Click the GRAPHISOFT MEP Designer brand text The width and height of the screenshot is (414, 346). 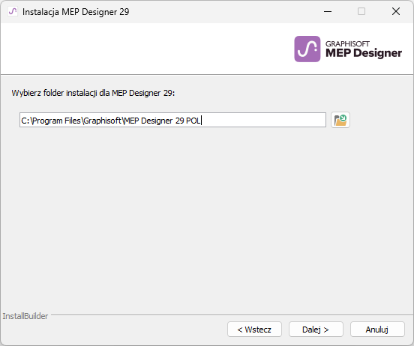[364, 49]
